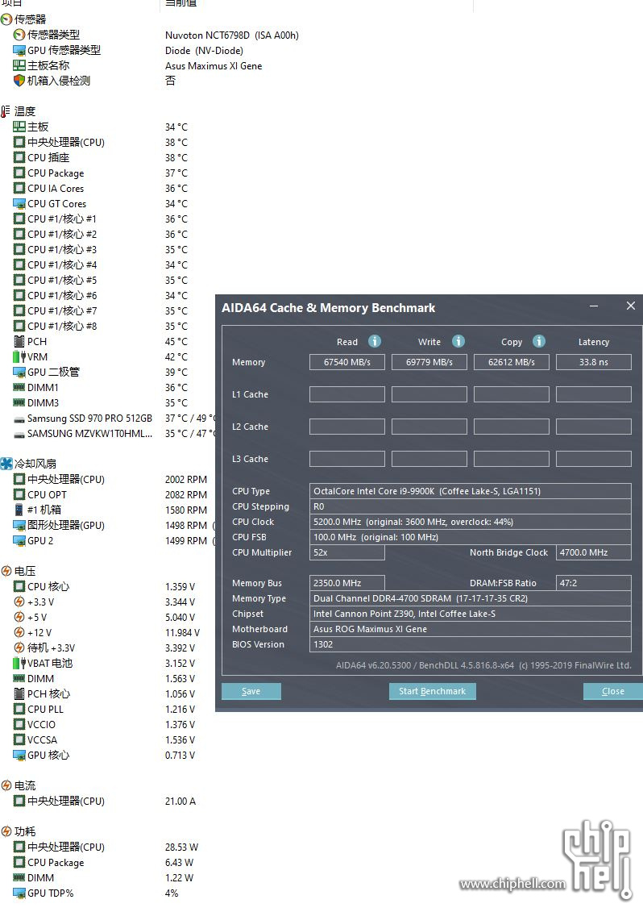
Task: Close the benchmark dialog via Close button
Action: pos(612,691)
